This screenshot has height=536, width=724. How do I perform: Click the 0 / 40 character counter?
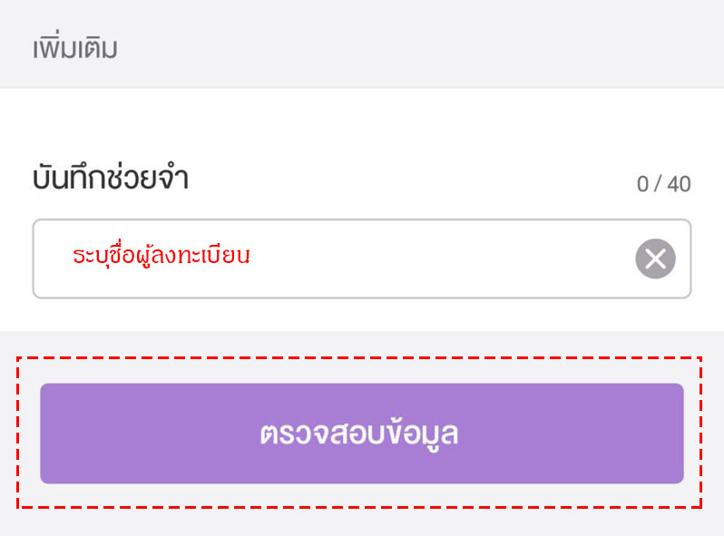pos(663,184)
